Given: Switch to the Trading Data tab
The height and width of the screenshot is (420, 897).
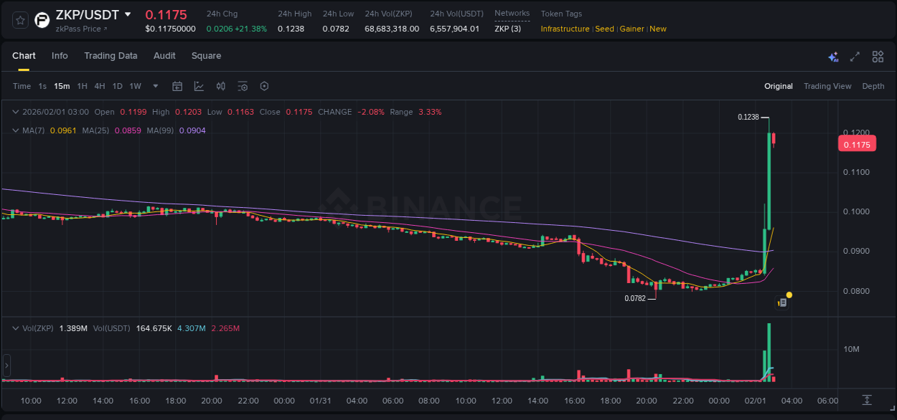Looking at the screenshot, I should pyautogui.click(x=111, y=56).
